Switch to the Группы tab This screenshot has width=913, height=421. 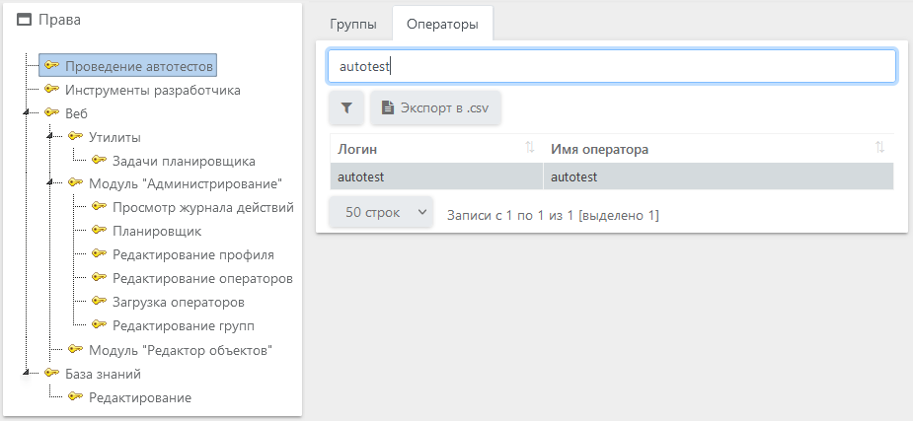click(352, 24)
